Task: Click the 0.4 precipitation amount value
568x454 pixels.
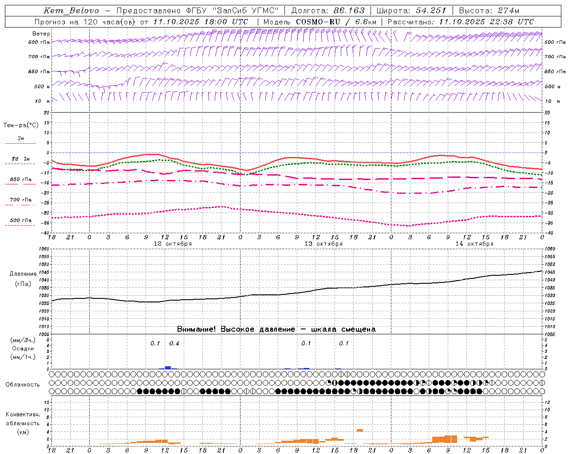Action: click(x=174, y=344)
